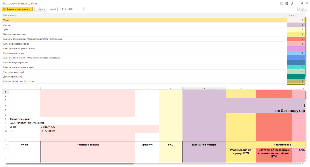Click the link/detach window icon
This screenshot has width=310, height=167.
[302, 3]
